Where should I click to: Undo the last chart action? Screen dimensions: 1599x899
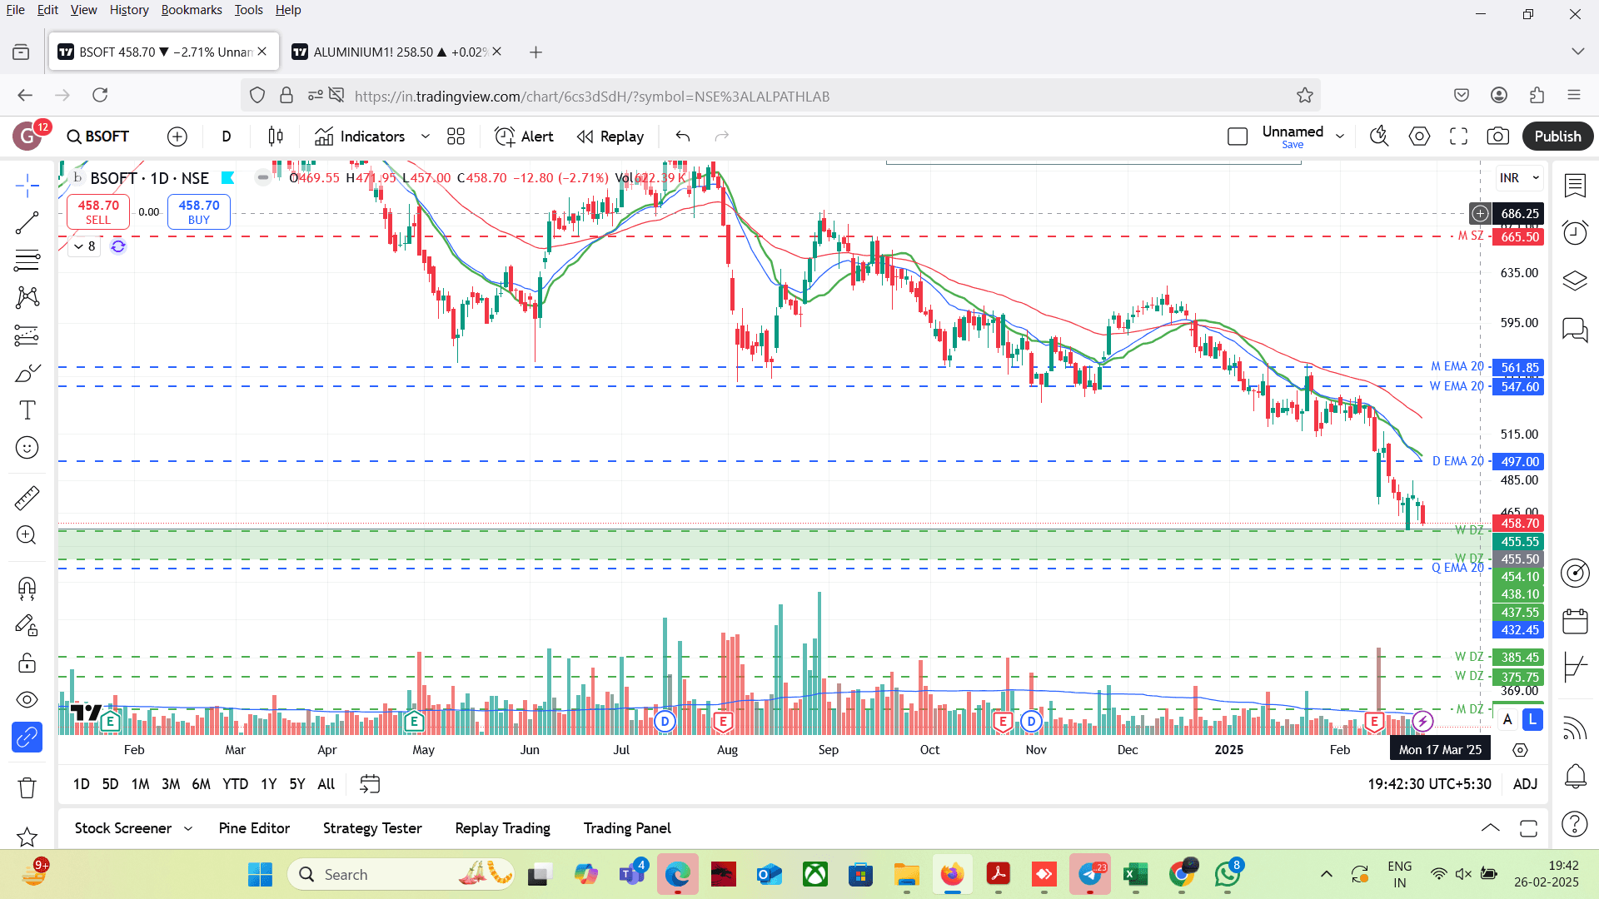pos(683,137)
